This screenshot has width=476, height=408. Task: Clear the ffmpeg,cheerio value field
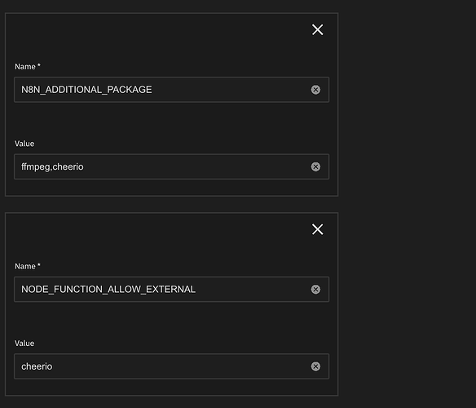point(315,166)
